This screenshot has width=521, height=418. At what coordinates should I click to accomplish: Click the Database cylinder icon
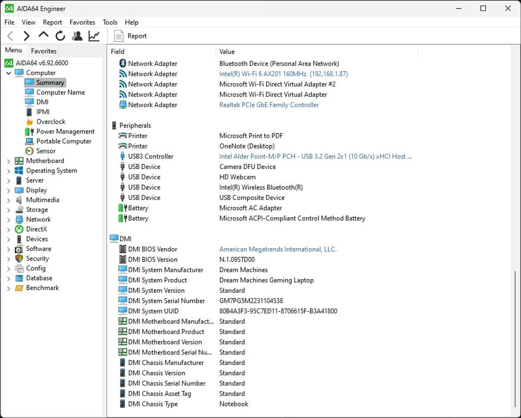tap(19, 278)
